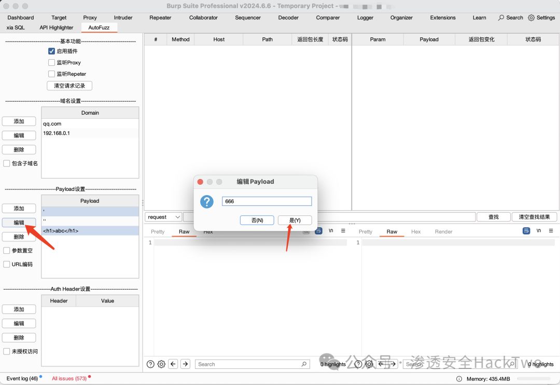The image size is (560, 385).
Task: Open response editor hamburger menu
Action: (x=551, y=230)
